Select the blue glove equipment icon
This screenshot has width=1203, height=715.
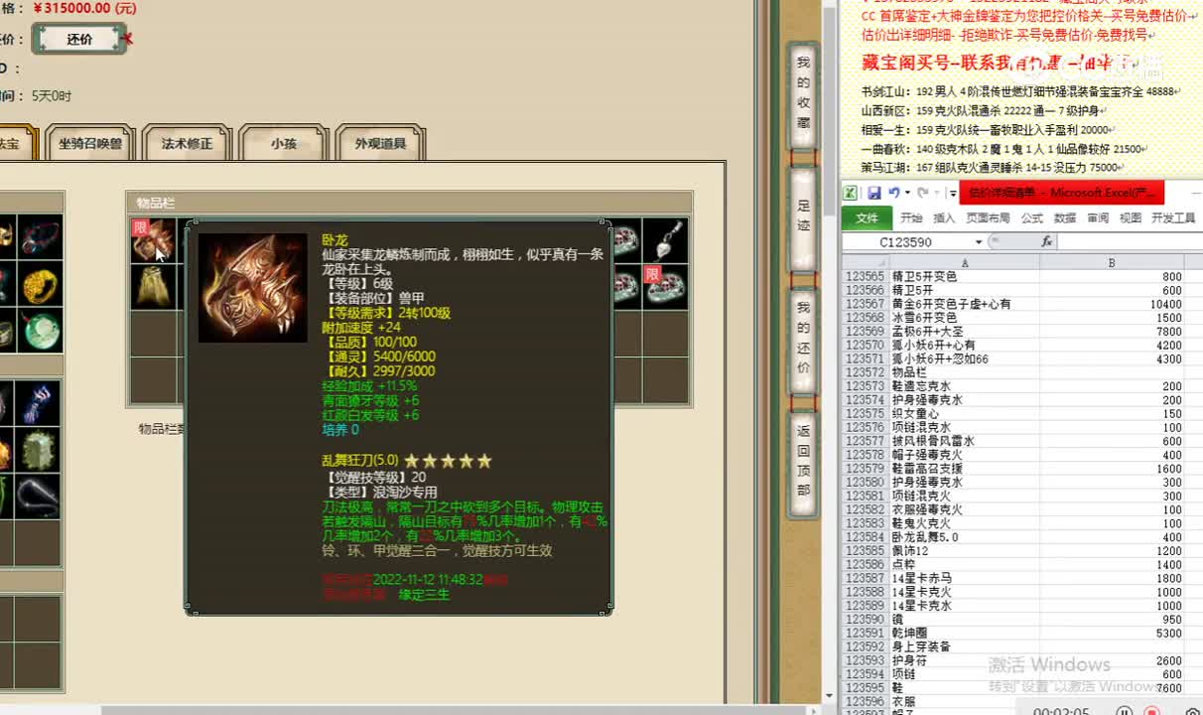click(40, 405)
